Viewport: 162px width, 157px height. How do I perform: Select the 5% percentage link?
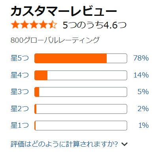(x=143, y=92)
